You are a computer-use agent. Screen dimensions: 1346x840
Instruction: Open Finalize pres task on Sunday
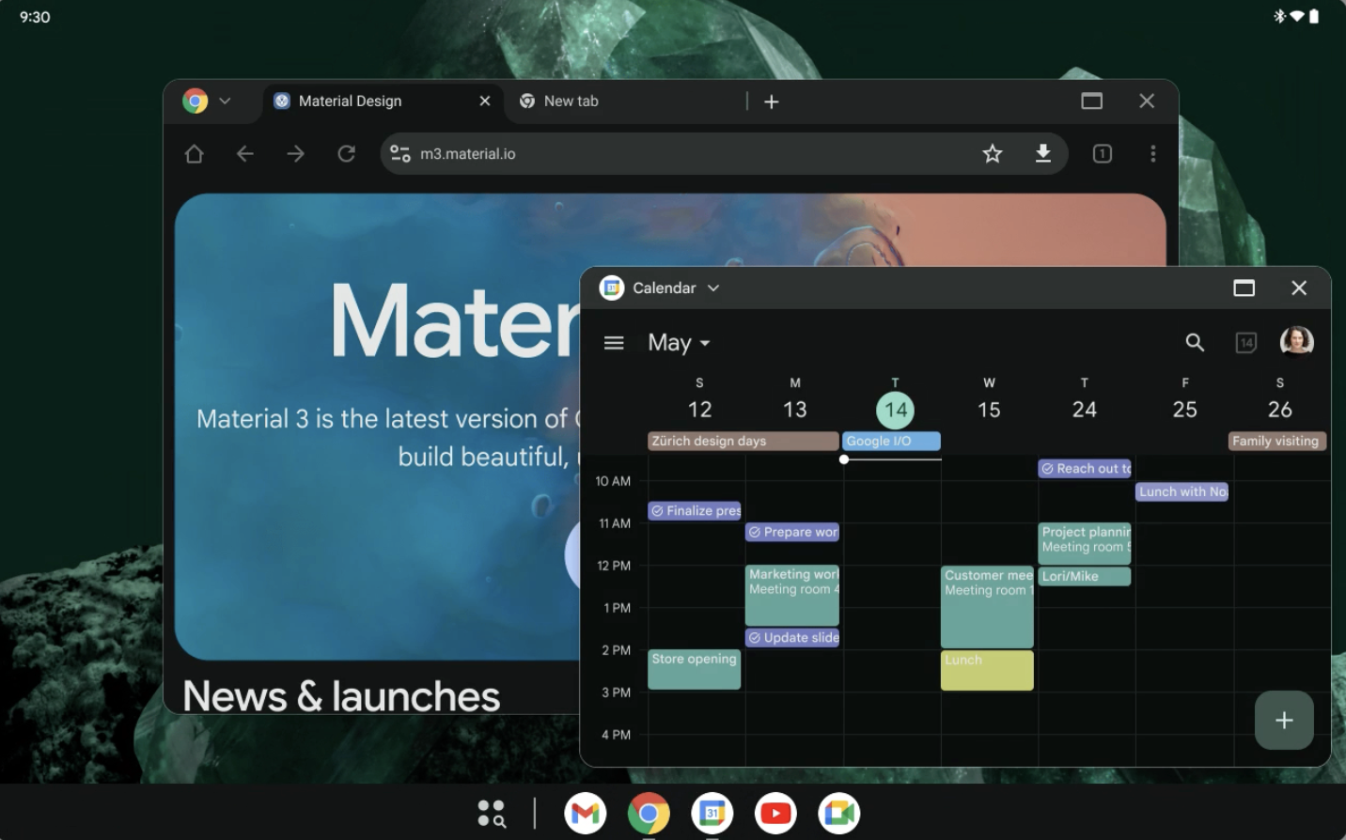tap(695, 510)
